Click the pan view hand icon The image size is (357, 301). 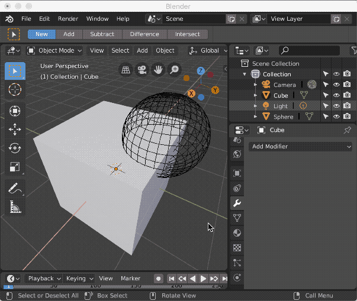pyautogui.click(x=158, y=70)
